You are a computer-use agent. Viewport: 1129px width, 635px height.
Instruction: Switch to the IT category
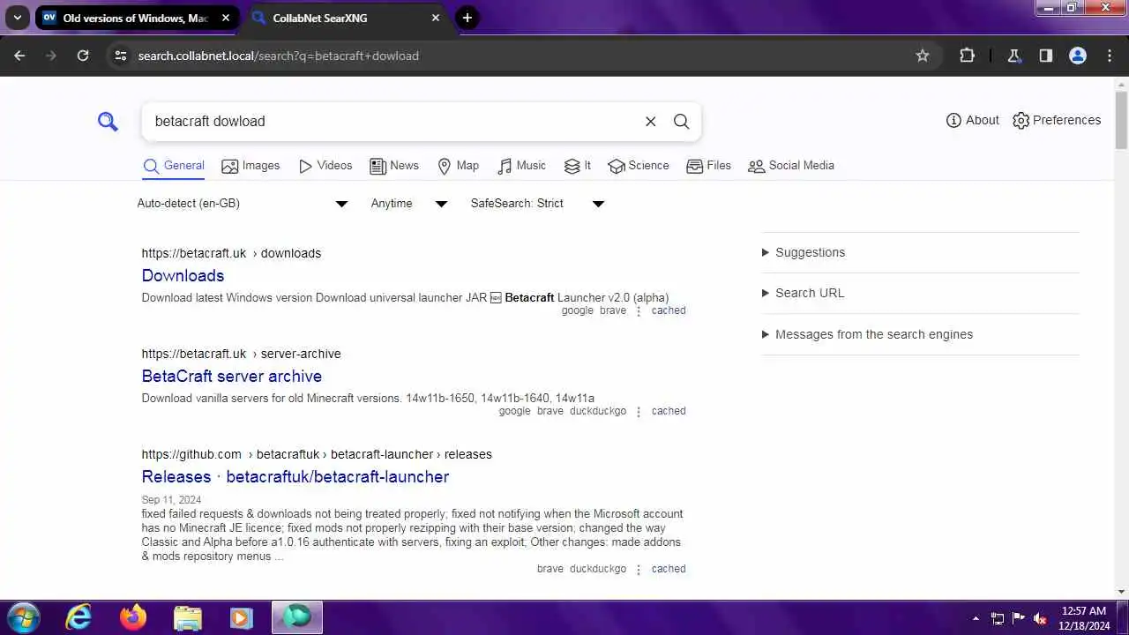click(578, 166)
